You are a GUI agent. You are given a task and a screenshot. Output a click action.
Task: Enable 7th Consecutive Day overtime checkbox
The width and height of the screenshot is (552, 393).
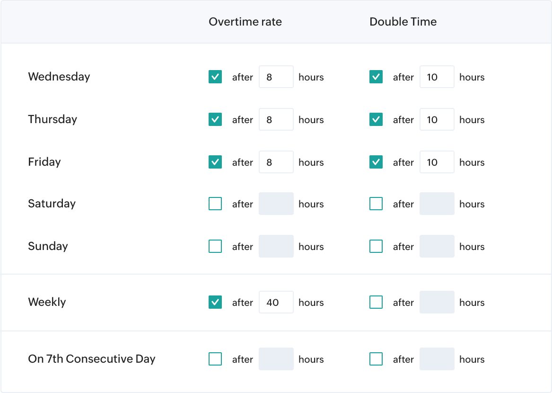[215, 359]
